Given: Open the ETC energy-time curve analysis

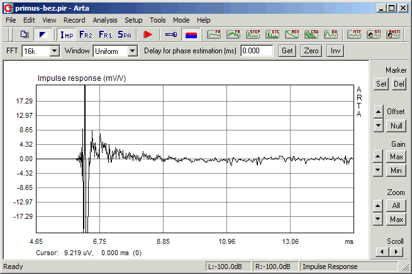Looking at the screenshot, I should [x=272, y=34].
